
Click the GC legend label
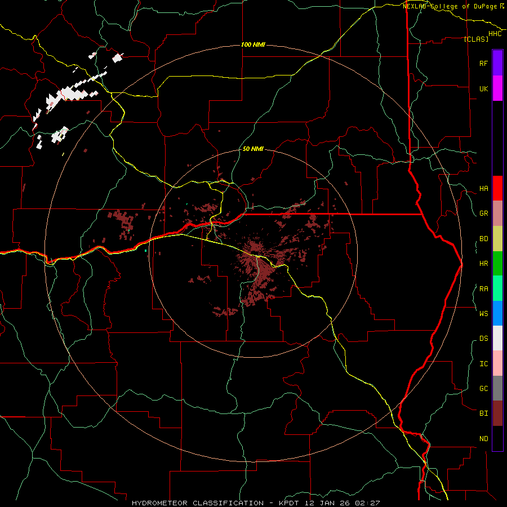point(483,389)
